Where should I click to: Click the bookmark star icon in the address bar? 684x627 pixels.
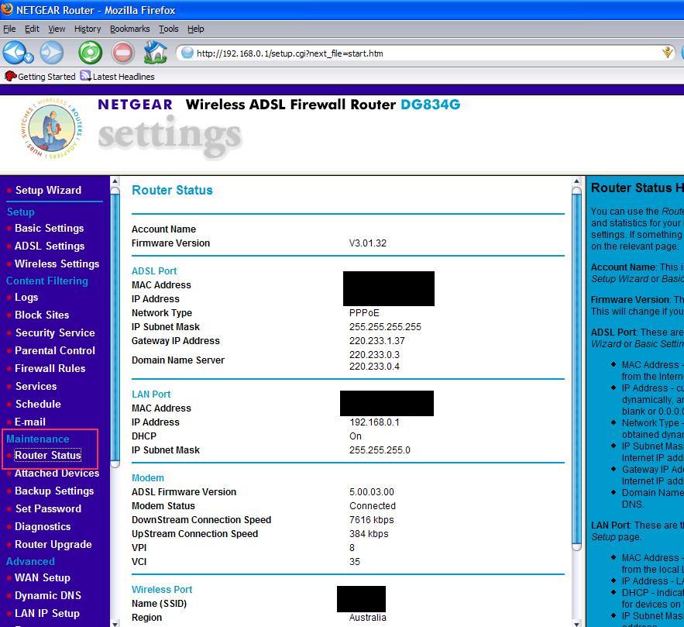(667, 53)
